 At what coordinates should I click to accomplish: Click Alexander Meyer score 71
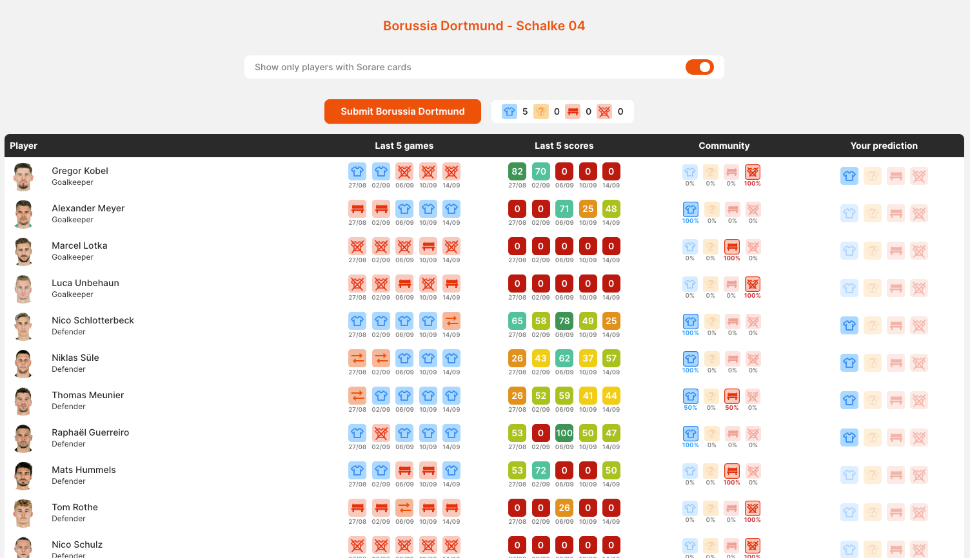click(x=564, y=209)
